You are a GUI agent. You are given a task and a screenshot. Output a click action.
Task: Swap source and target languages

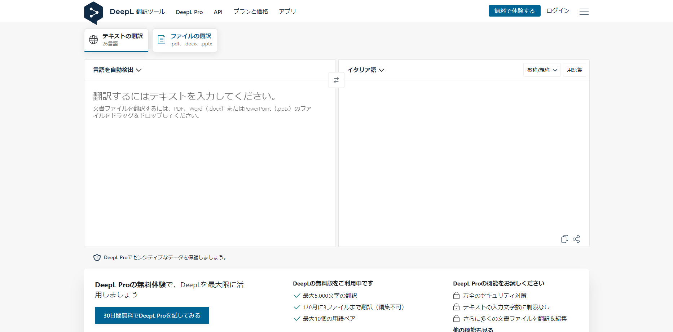[336, 80]
